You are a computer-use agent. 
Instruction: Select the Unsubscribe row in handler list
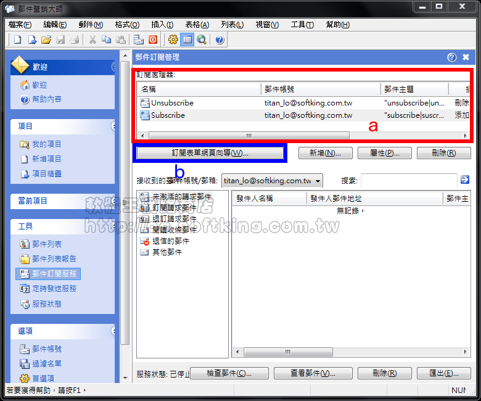click(172, 103)
